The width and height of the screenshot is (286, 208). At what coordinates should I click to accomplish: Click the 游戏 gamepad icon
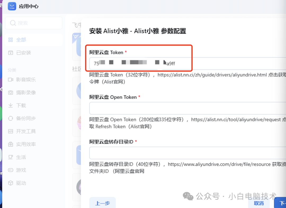click(x=11, y=170)
